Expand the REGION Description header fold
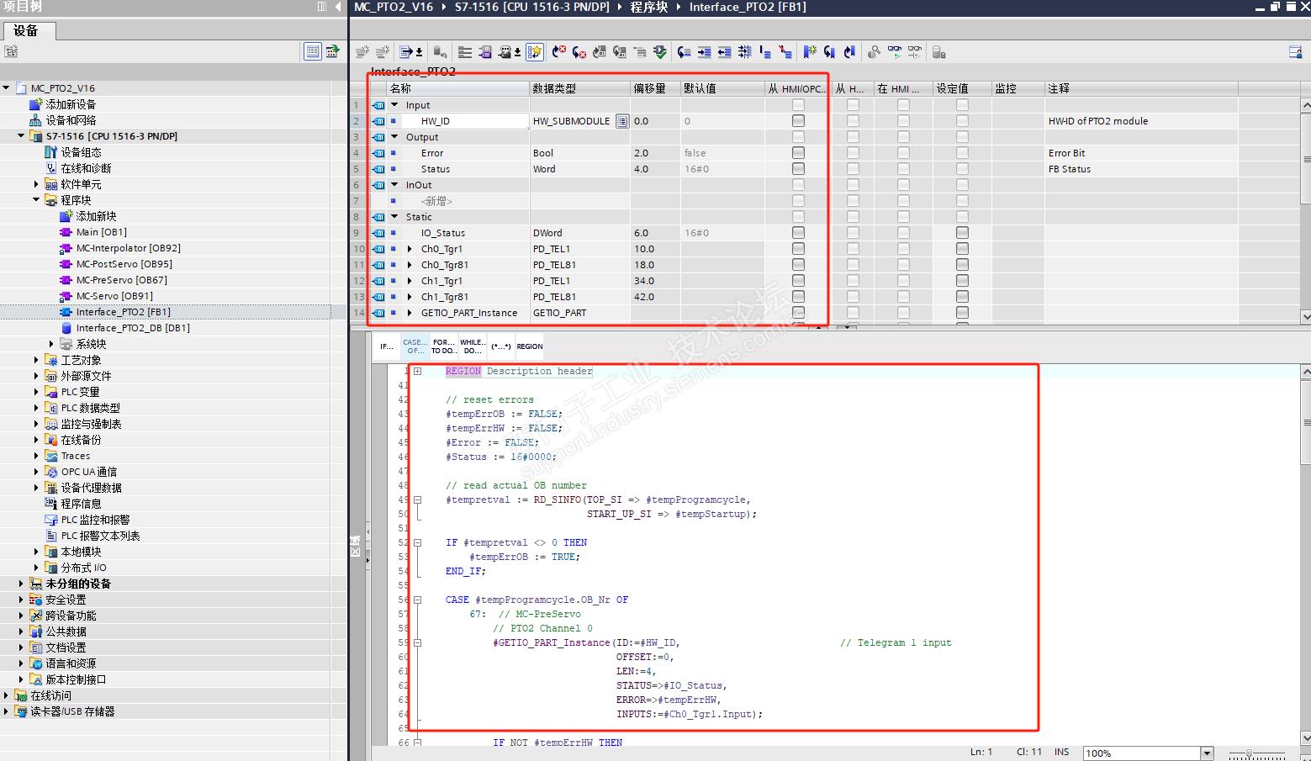Viewport: 1311px width, 761px height. 417,371
